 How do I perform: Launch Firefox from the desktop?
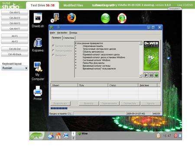[x=71, y=18]
